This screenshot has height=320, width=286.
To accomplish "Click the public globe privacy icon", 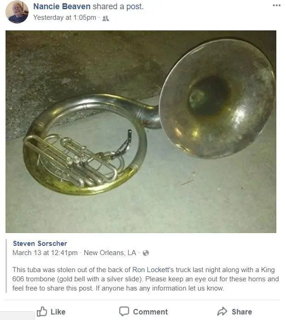I will (146, 253).
